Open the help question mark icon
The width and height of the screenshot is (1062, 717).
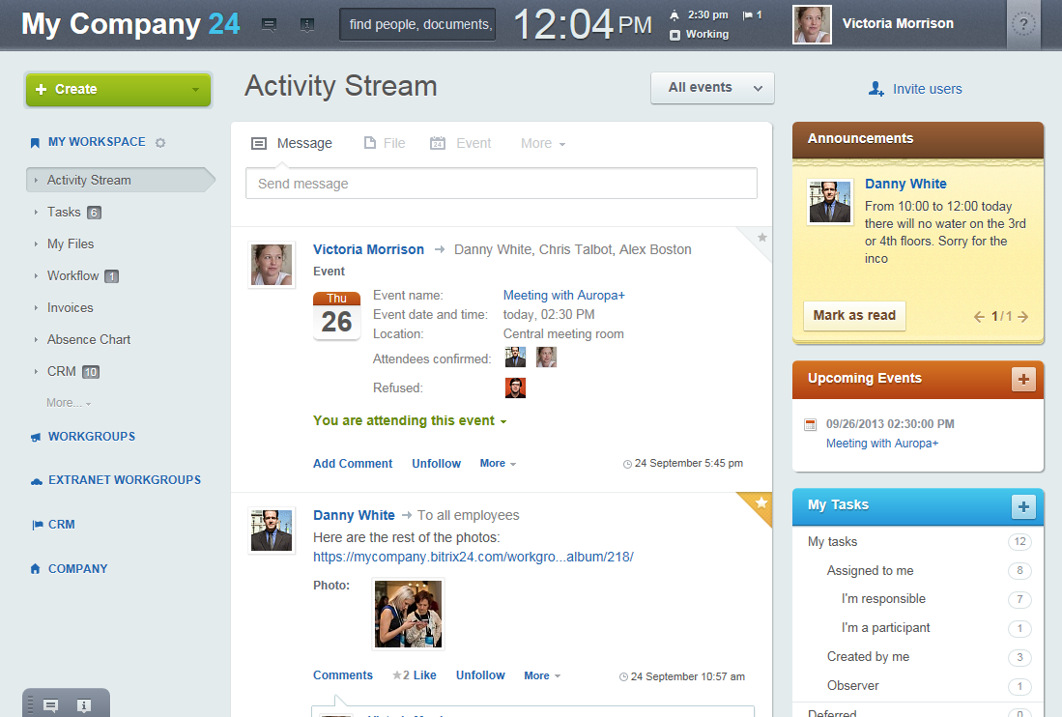1023,25
